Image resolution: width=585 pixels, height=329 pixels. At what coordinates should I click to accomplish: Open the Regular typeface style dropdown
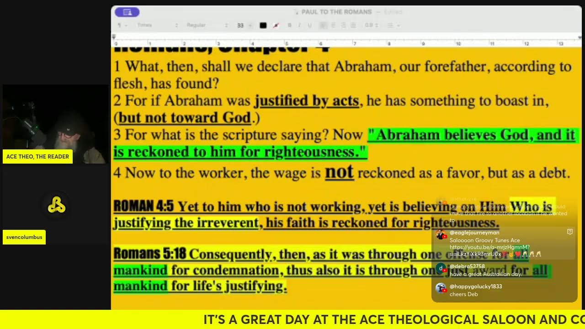pos(207,25)
